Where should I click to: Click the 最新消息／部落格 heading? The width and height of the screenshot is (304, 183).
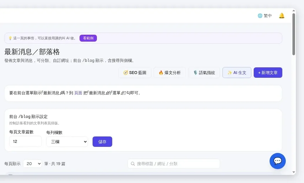tap(32, 52)
